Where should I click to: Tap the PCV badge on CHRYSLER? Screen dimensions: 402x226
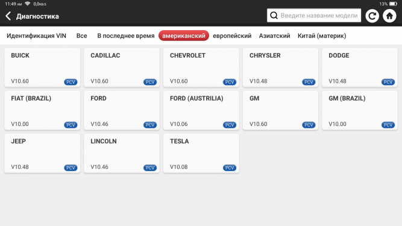tap(309, 82)
